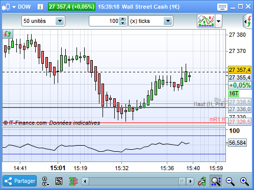Open the order list document icon
Viewport: 254px width, 190px height.
click(x=59, y=181)
